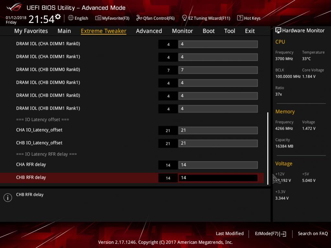Image resolution: width=331 pixels, height=248 pixels.
Task: Select the Extreme Tweaker tab
Action: (104, 31)
